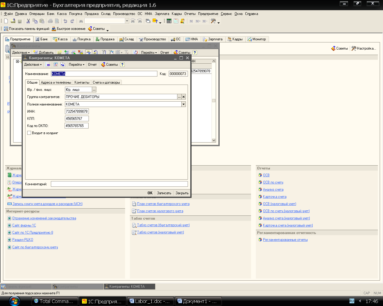Open the Зарплата menu

point(162,14)
